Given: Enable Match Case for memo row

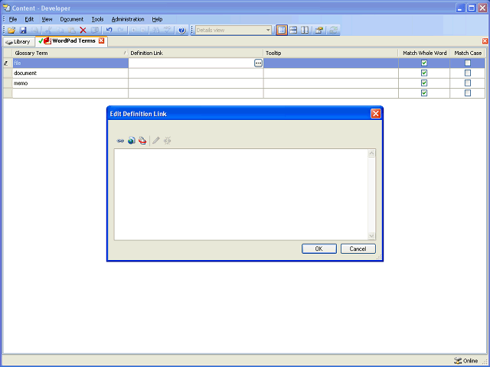Looking at the screenshot, I should (468, 83).
